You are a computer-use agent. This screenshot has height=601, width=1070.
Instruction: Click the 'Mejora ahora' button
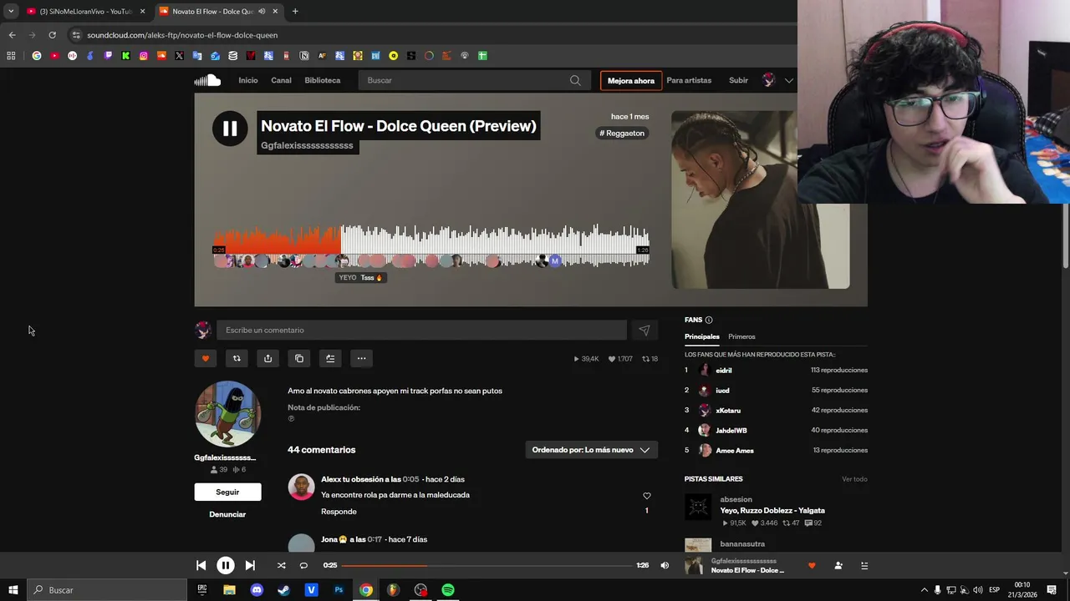(631, 81)
